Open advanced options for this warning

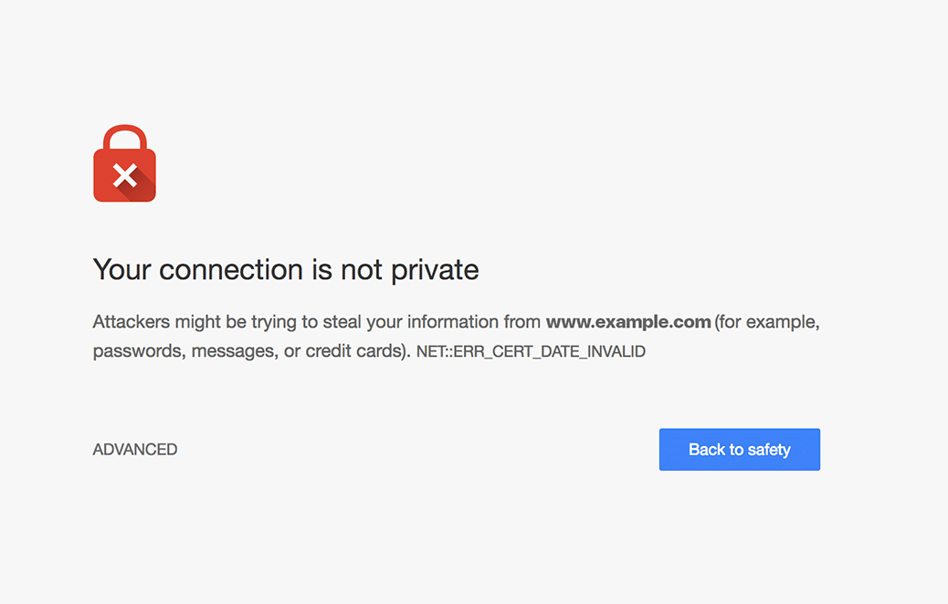click(x=134, y=449)
